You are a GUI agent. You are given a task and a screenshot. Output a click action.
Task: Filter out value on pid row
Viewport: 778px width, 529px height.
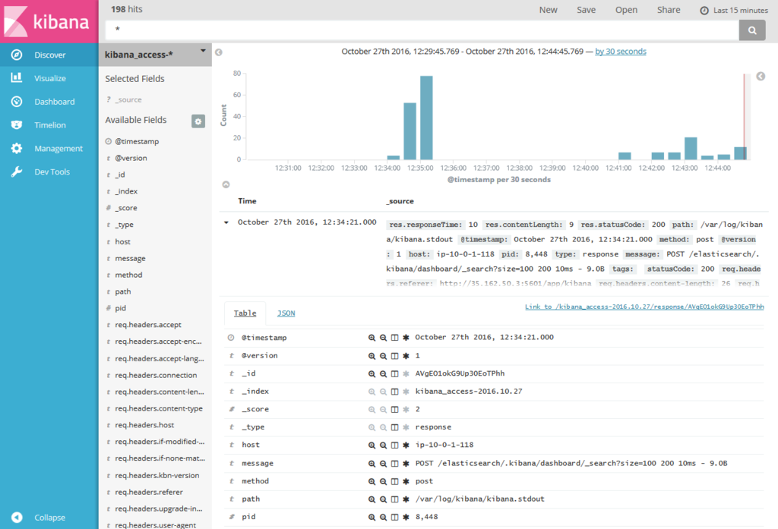pos(383,517)
